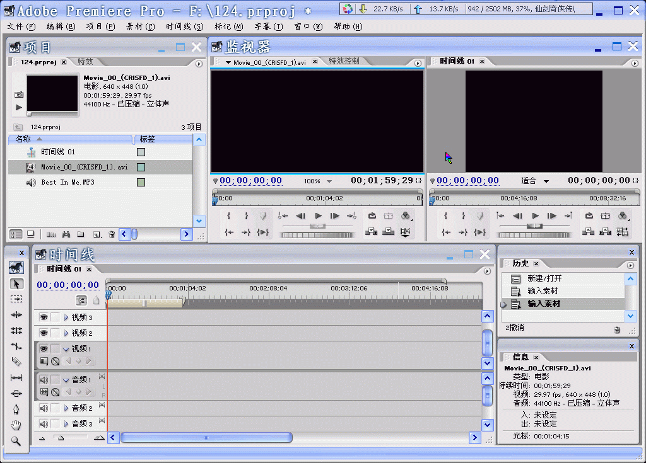Image resolution: width=646 pixels, height=463 pixels.
Task: Select the Slip tool
Action: pos(16,377)
